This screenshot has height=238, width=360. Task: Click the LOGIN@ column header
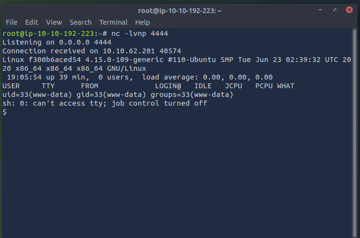point(168,86)
